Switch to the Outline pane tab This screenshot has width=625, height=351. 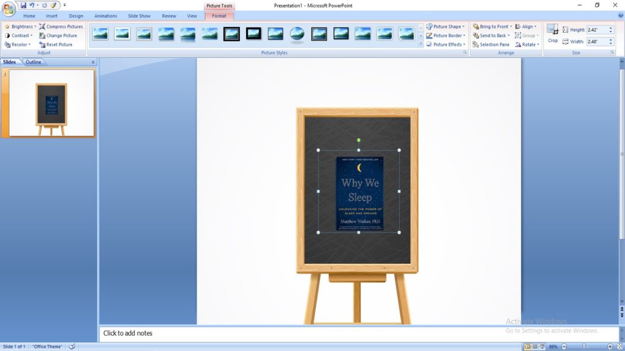(34, 62)
